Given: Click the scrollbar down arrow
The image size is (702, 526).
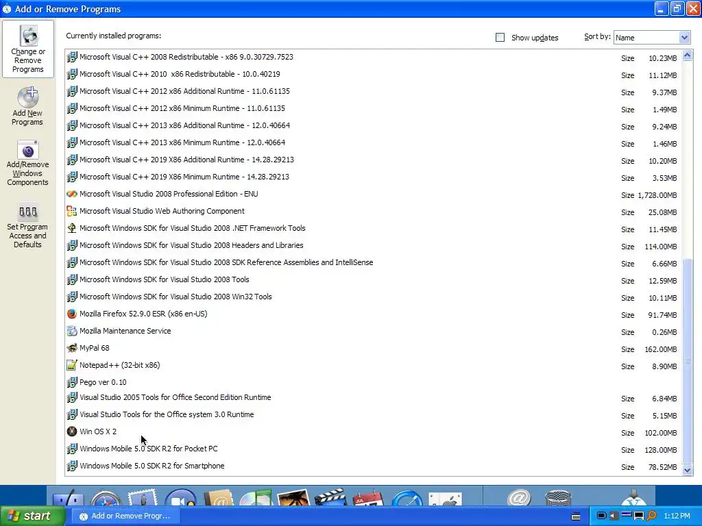Looking at the screenshot, I should [x=687, y=470].
